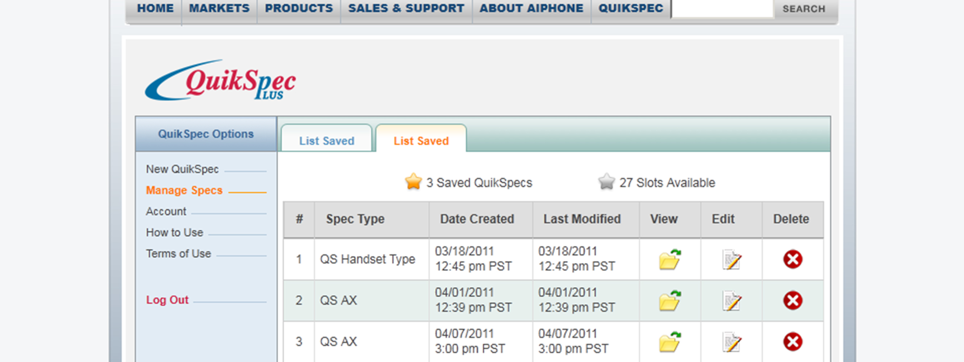Viewport: 964px width, 362px height.
Task: Click the gray star beside Slots Available
Action: coord(607,182)
